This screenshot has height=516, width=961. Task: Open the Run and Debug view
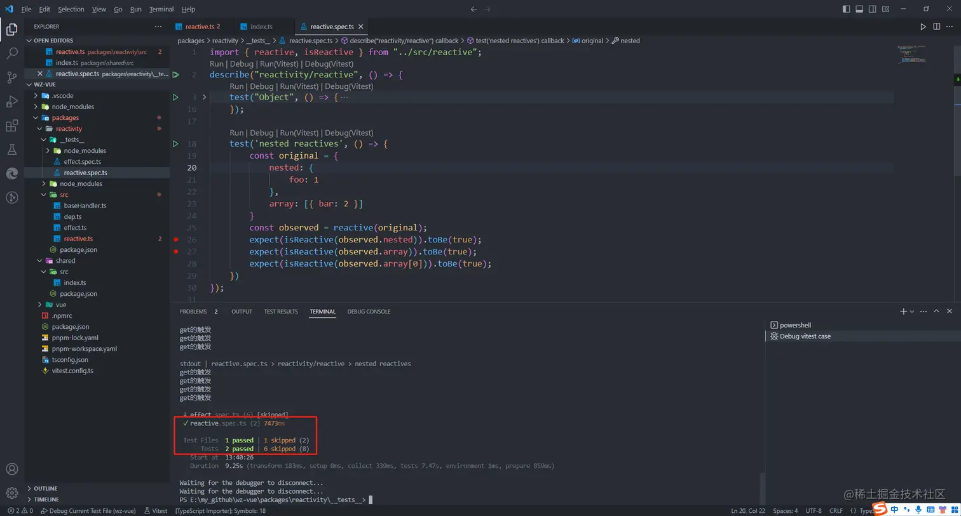pyautogui.click(x=11, y=102)
